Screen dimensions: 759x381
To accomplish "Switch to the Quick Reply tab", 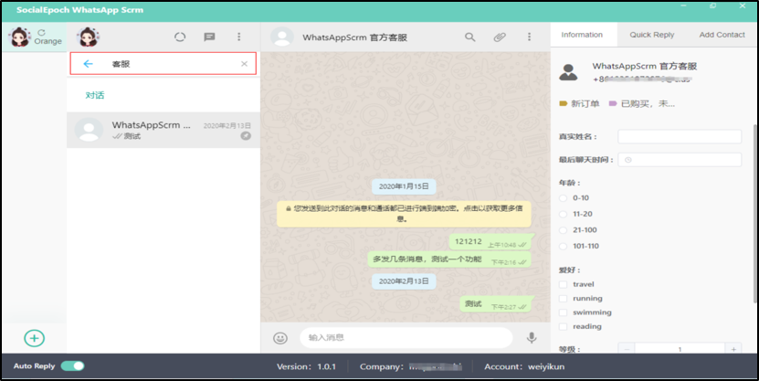I will [x=651, y=35].
